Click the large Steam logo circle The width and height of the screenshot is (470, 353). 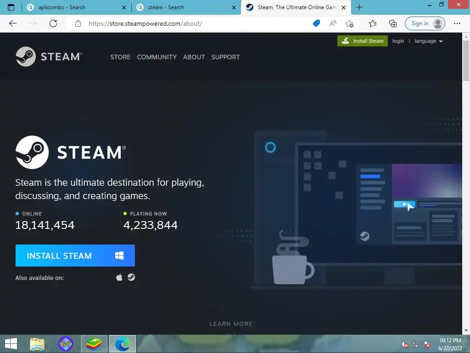(32, 152)
